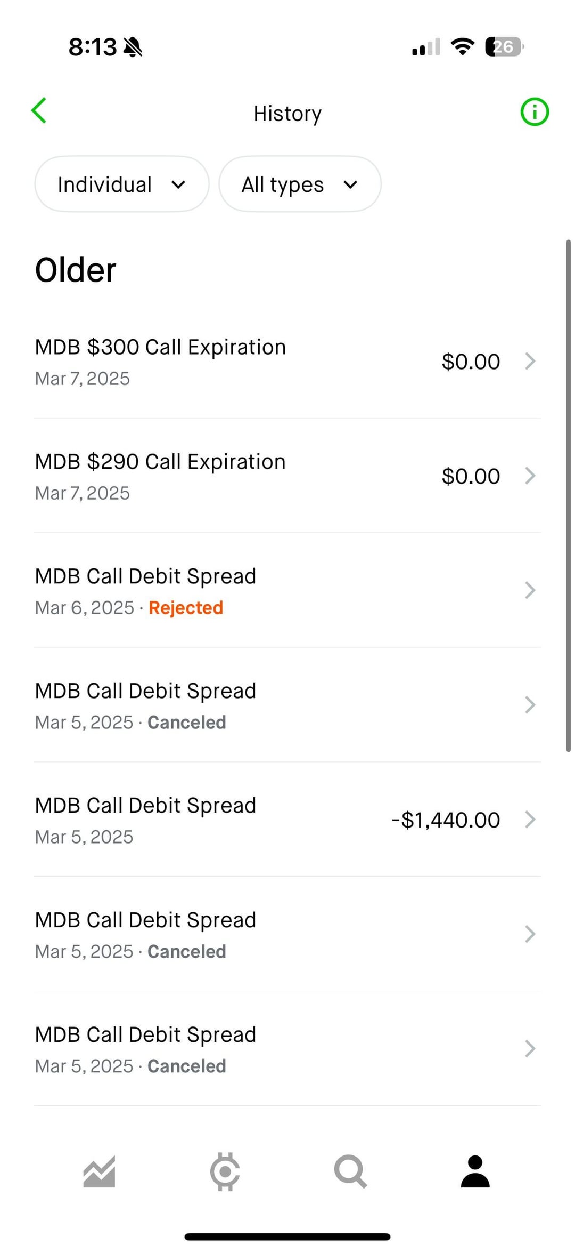Open the green info icon

(534, 112)
